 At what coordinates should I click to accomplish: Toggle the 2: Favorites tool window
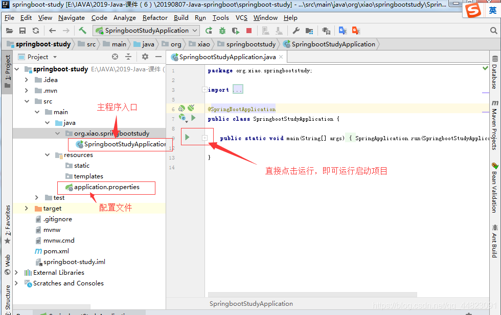[7, 225]
